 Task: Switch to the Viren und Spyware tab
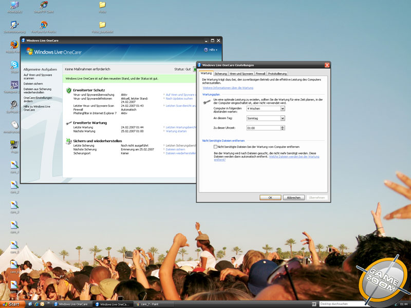[x=241, y=74]
